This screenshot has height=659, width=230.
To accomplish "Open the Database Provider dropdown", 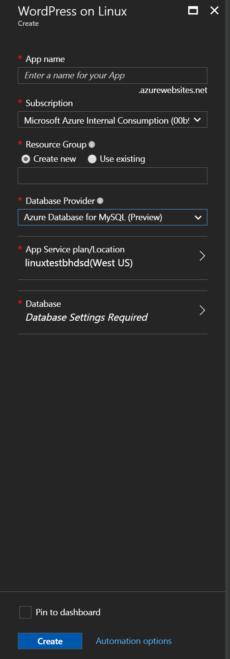I will tap(112, 217).
